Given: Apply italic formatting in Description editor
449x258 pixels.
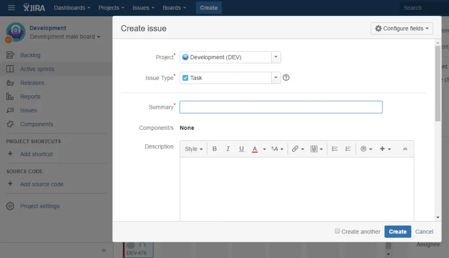Looking at the screenshot, I should pos(228,149).
